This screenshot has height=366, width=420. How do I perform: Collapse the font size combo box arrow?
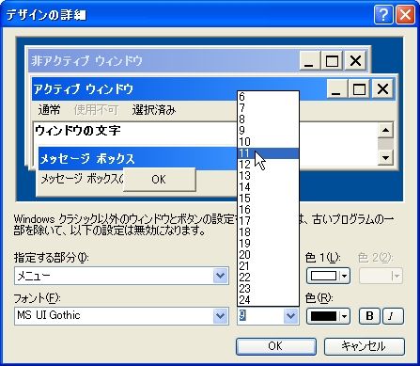pyautogui.click(x=291, y=316)
